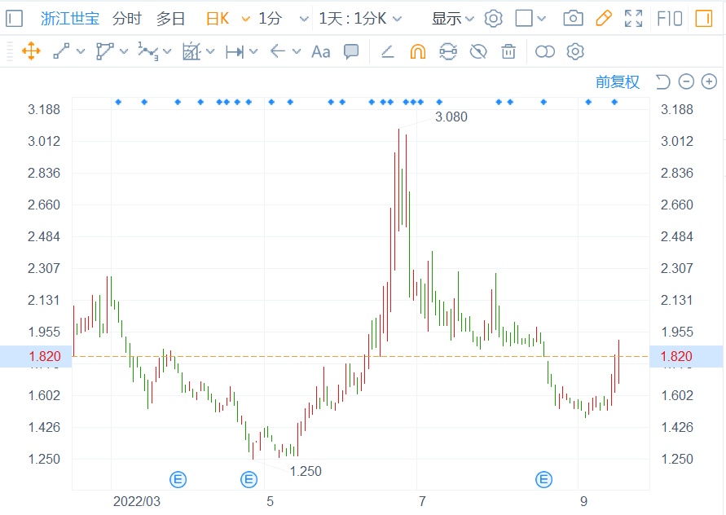726x515 pixels.
Task: Click the E event marker before May
Action: click(249, 479)
